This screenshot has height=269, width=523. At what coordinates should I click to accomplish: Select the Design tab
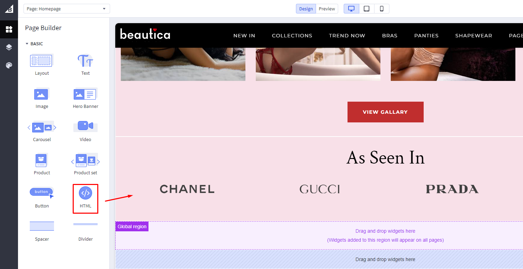pyautogui.click(x=306, y=9)
